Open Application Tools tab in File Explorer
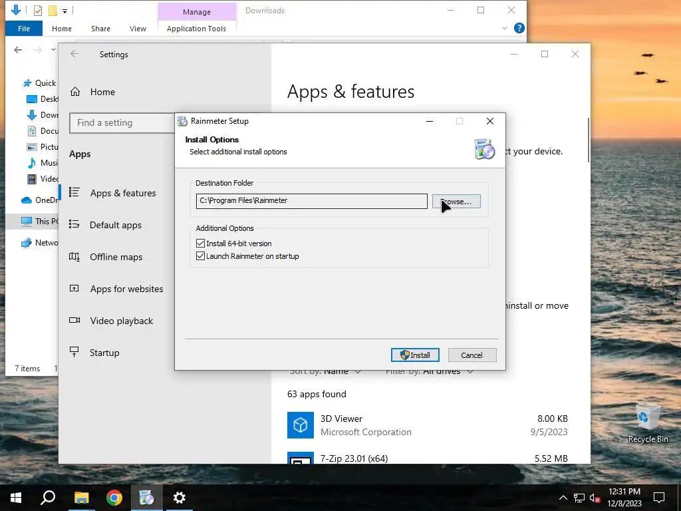The image size is (681, 511). [x=196, y=29]
